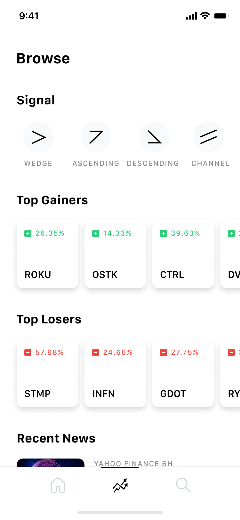Select the Ascending signal pattern icon

click(x=96, y=137)
